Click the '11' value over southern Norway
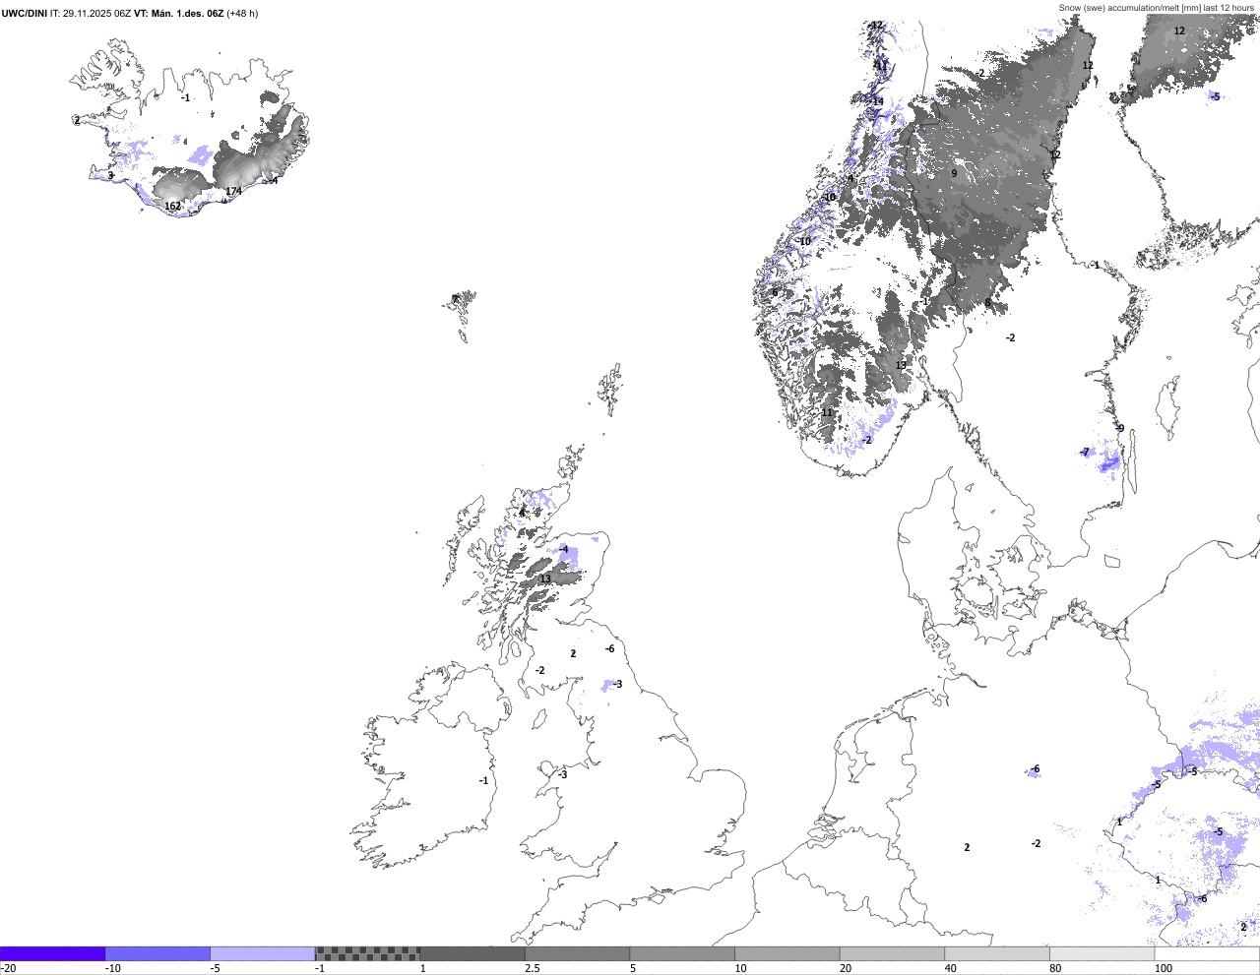This screenshot has height=975, width=1260. pyautogui.click(x=828, y=412)
